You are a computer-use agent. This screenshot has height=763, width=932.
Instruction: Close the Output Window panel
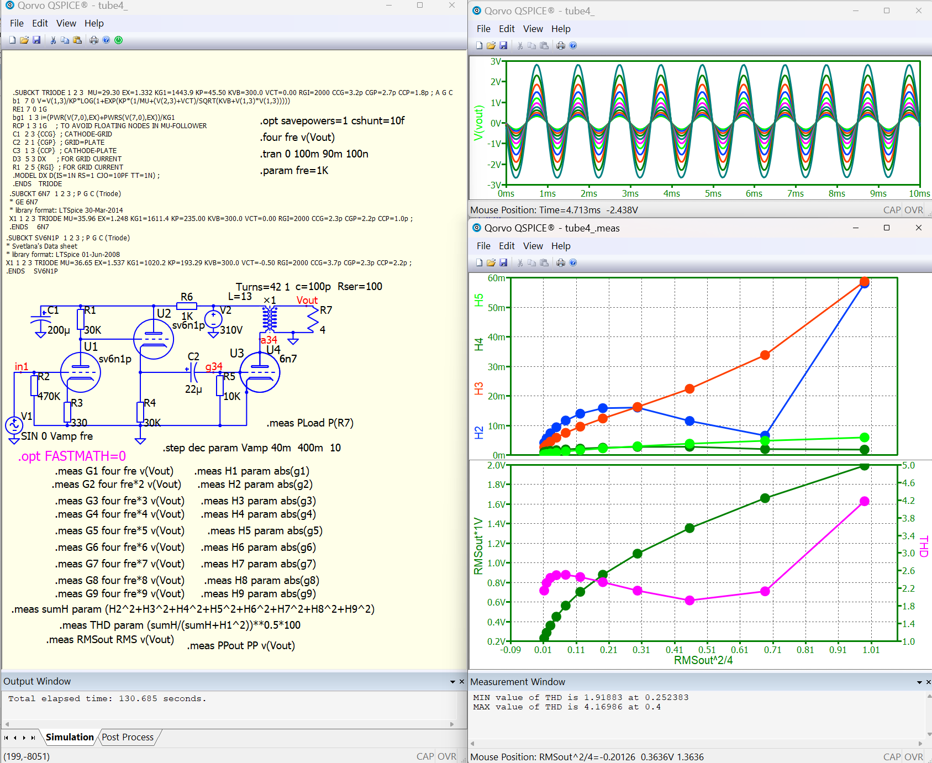pos(462,681)
